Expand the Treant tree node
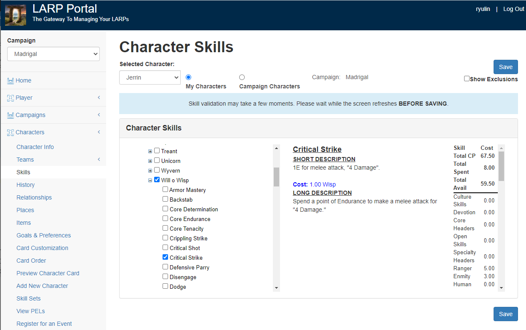The width and height of the screenshot is (526, 330). (x=150, y=151)
